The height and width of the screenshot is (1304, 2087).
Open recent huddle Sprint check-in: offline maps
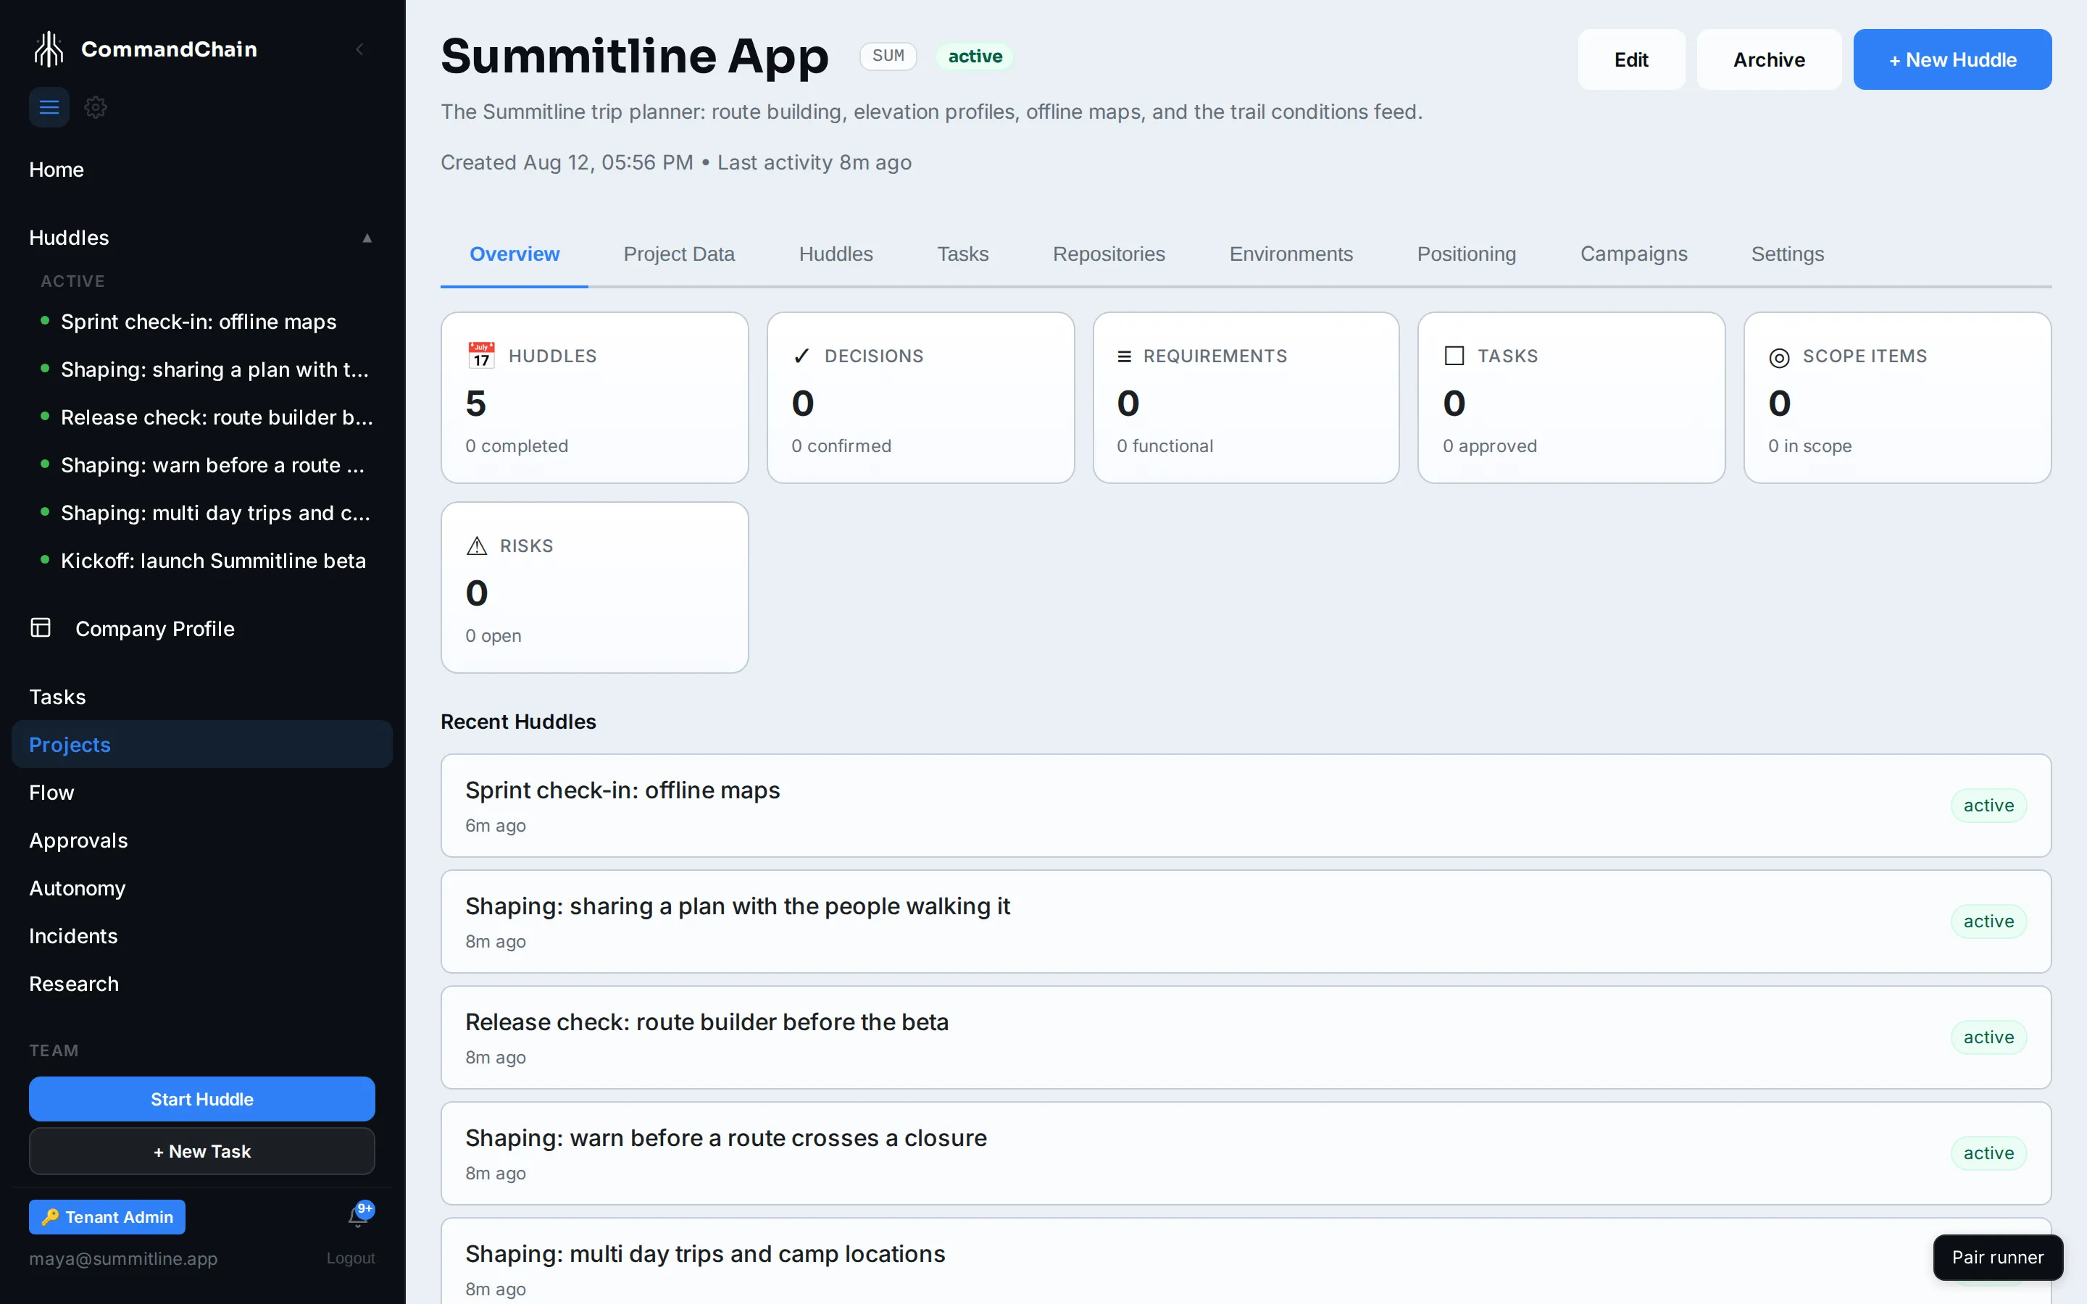click(1245, 806)
